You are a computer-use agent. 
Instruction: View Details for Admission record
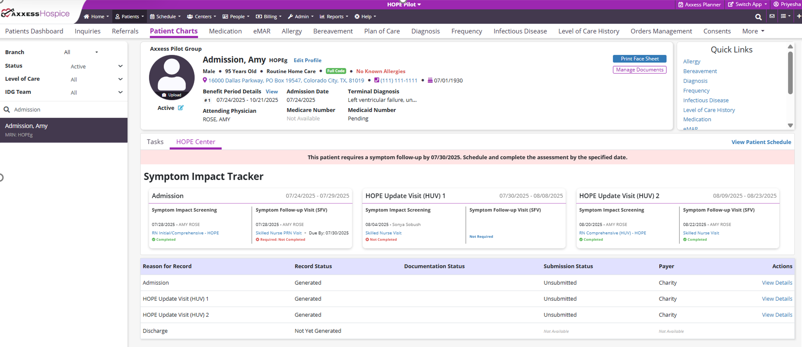(x=777, y=283)
